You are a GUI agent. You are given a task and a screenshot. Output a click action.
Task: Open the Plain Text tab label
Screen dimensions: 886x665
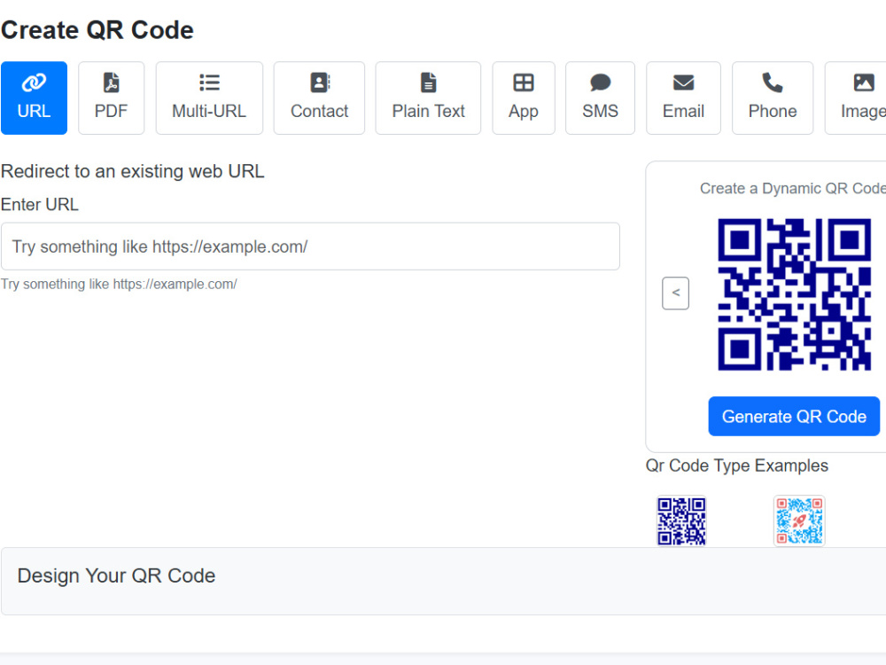pos(428,111)
